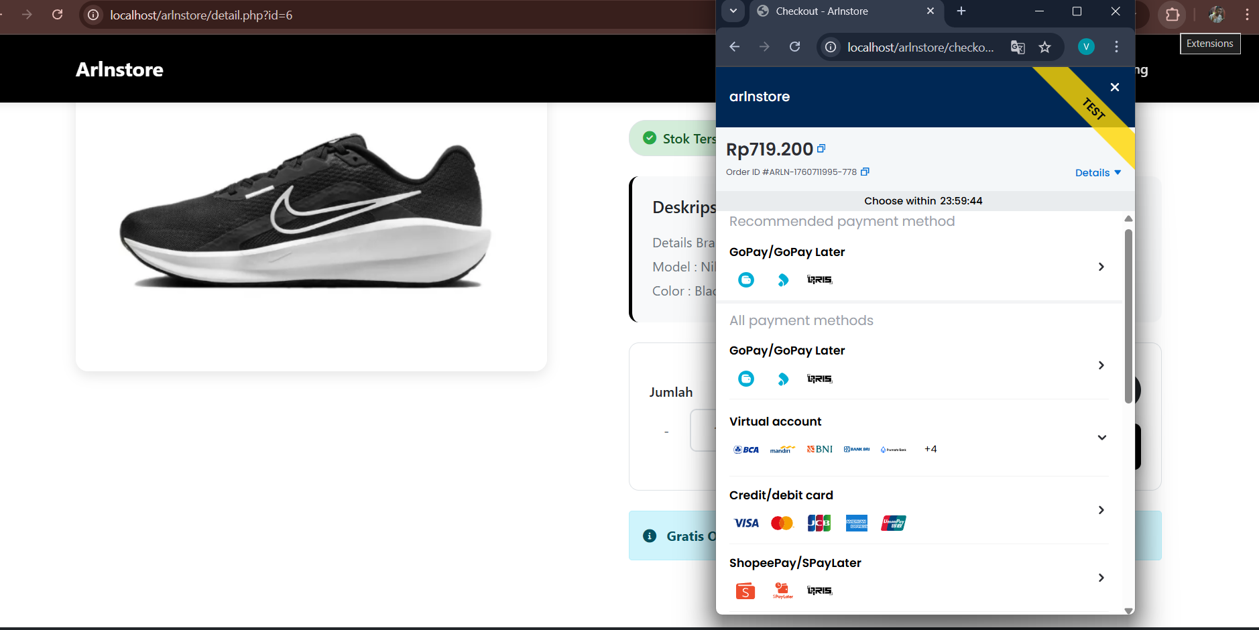
Task: Click the QRIS payment icon
Action: (x=819, y=279)
